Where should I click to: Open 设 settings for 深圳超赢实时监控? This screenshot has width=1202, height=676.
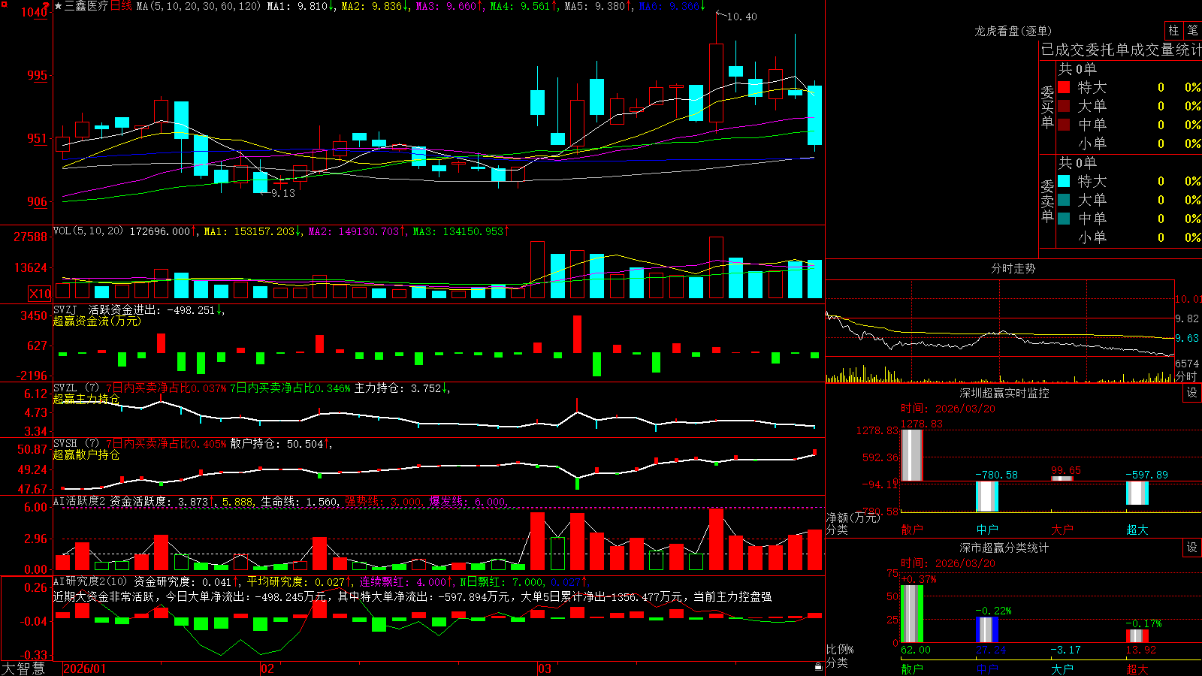tap(1192, 393)
